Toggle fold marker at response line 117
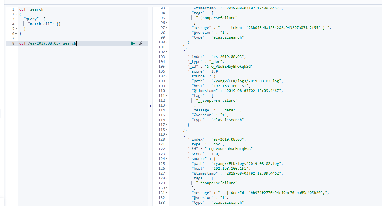The width and height of the screenshot is (382, 206). [x=167, y=125]
